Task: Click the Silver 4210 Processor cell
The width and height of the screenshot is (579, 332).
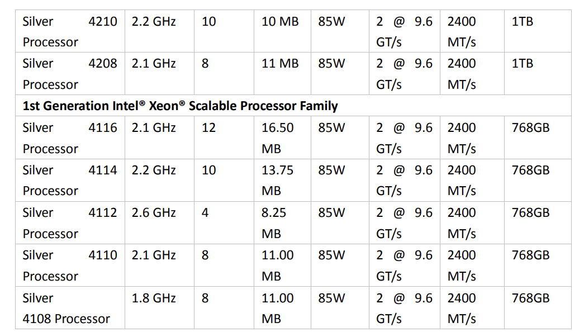Action: [x=70, y=32]
